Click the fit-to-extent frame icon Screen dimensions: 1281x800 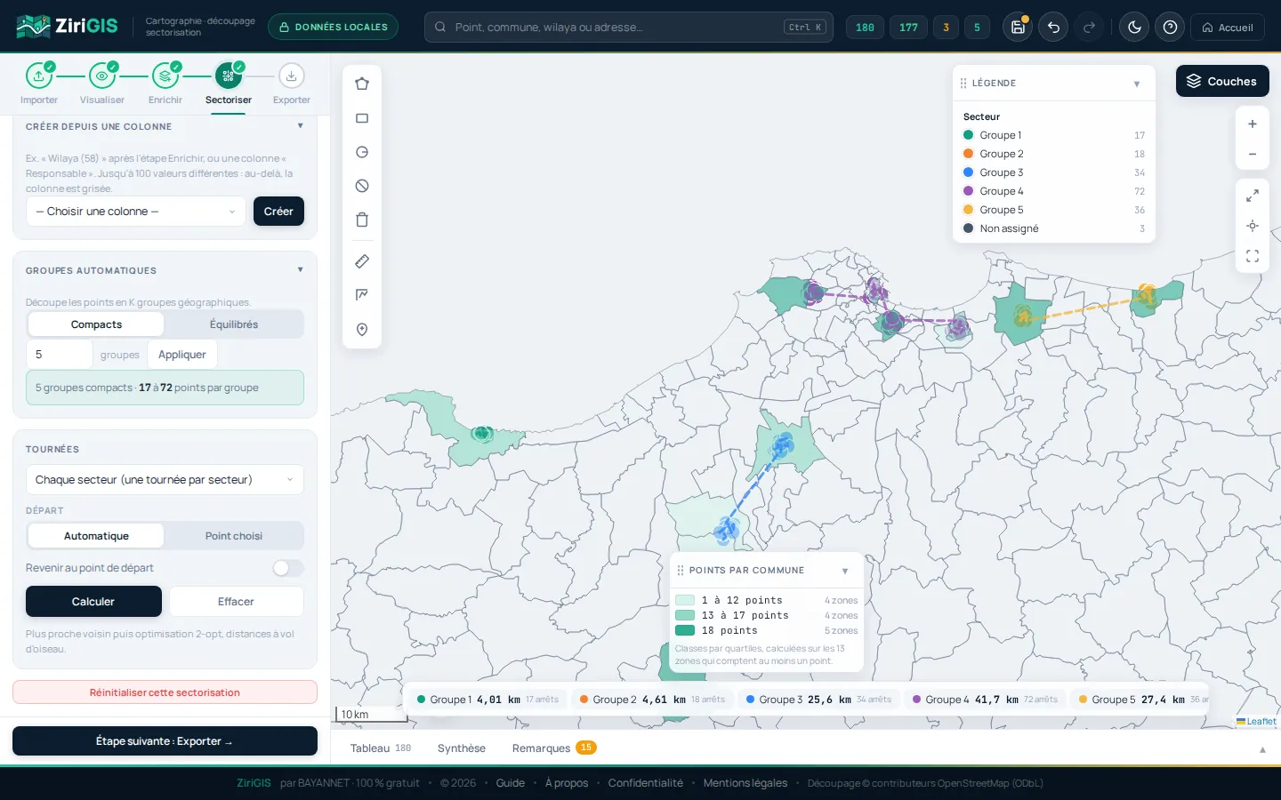pos(1253,256)
